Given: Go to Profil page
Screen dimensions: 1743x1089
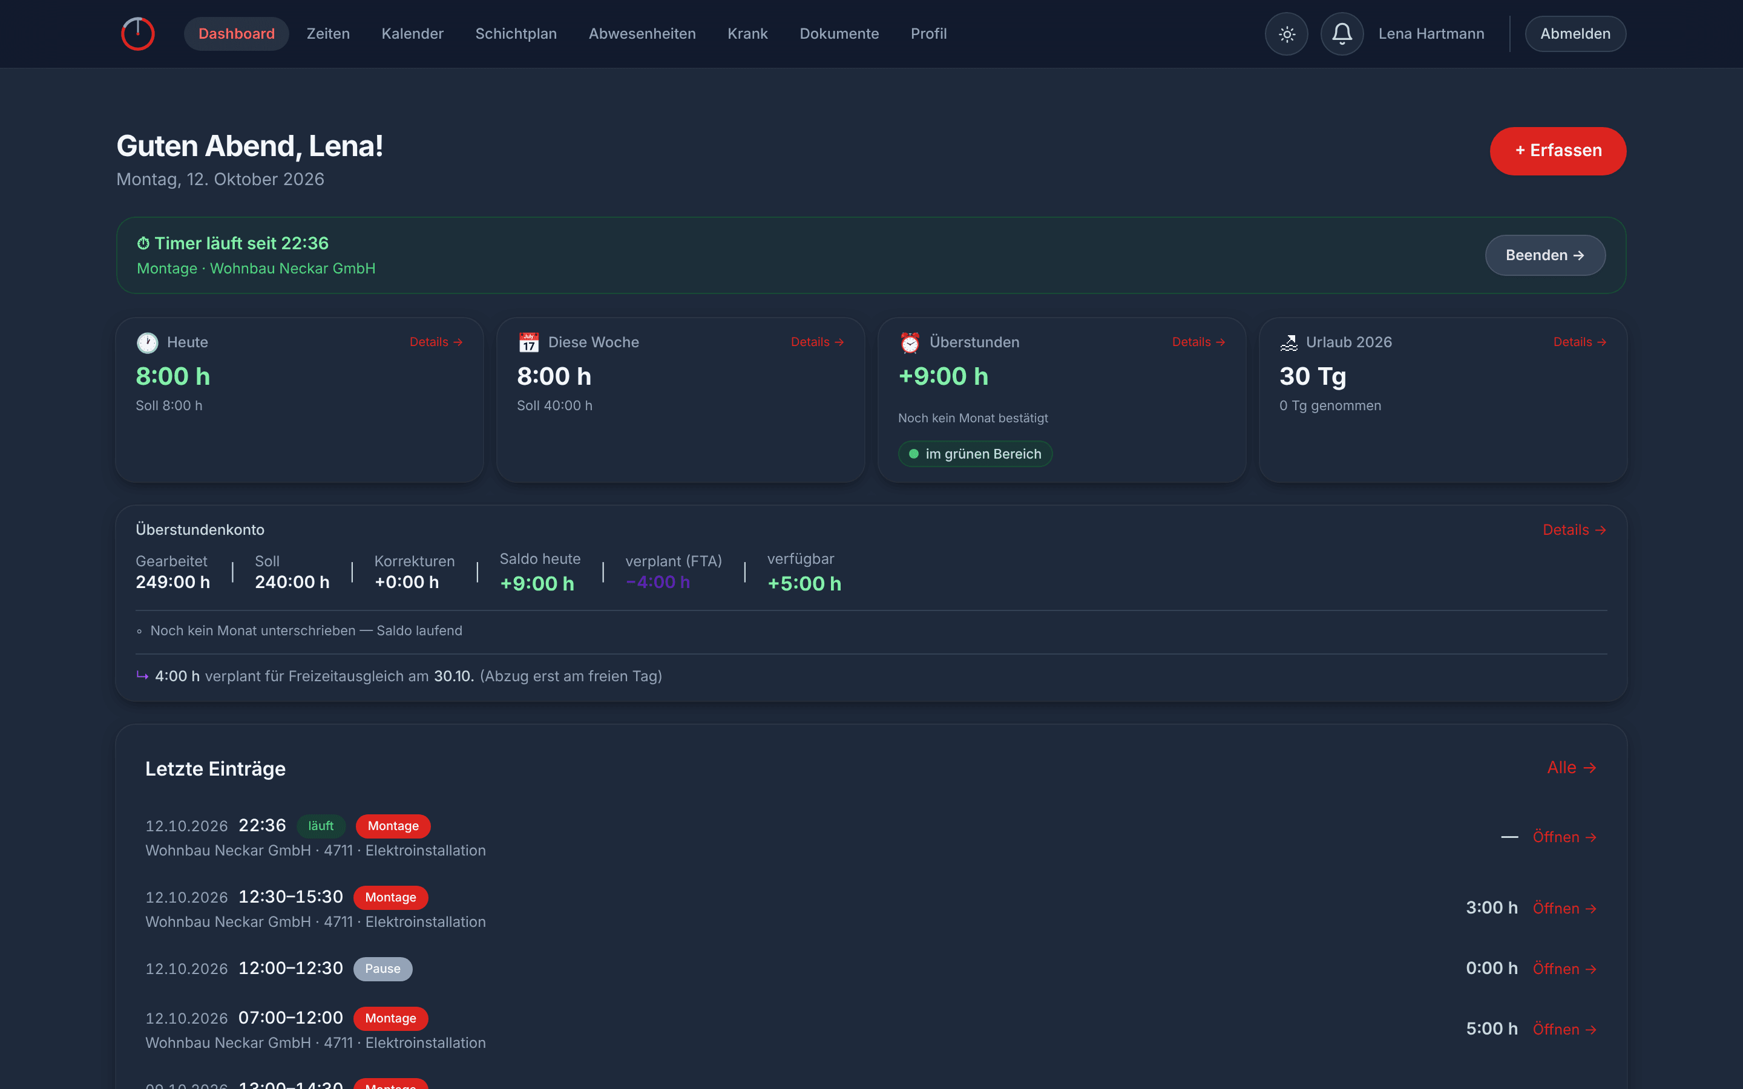Looking at the screenshot, I should pos(928,34).
